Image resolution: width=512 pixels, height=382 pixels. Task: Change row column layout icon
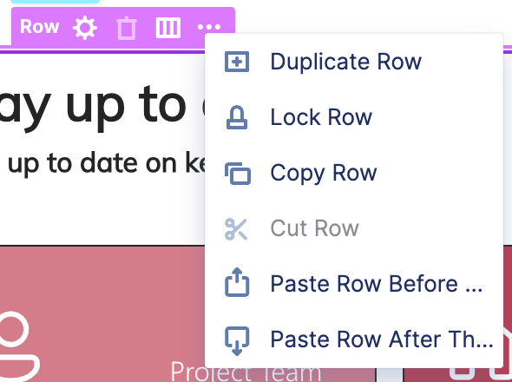click(x=168, y=28)
